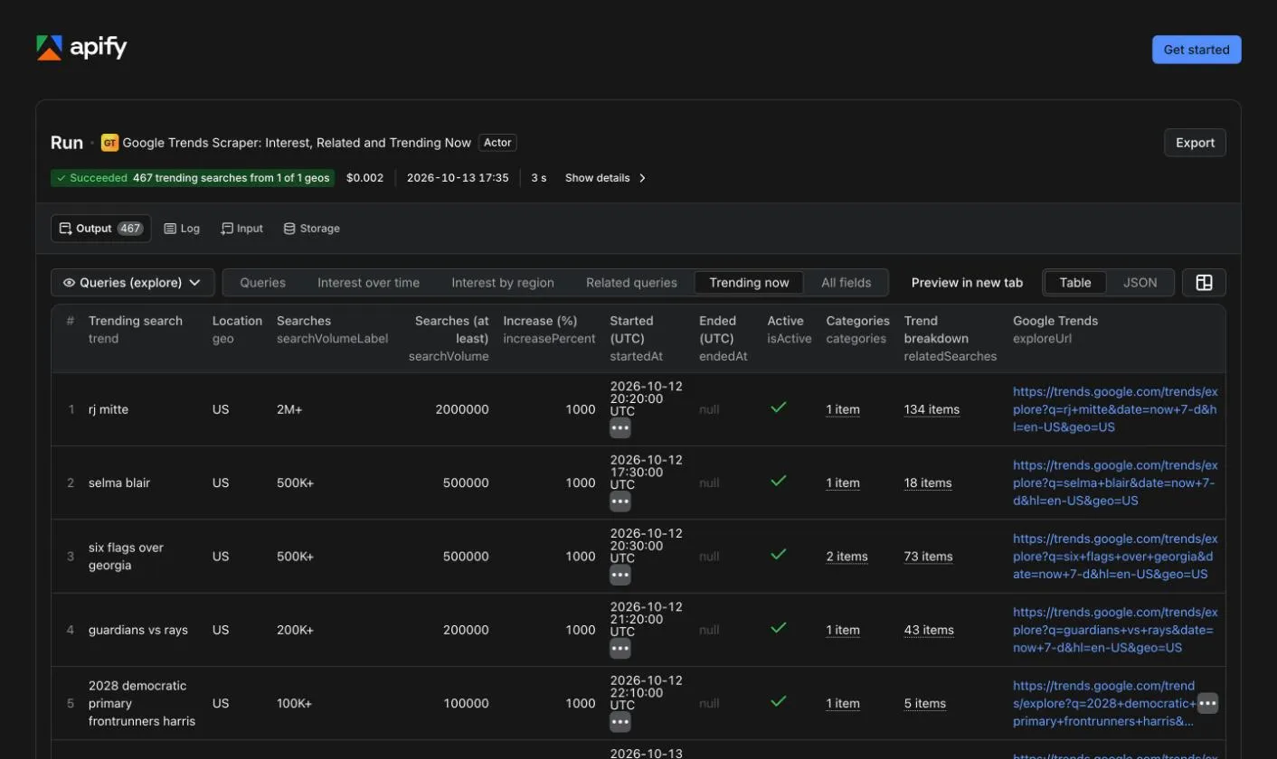The image size is (1277, 759).
Task: Select the Interest over time tab
Action: tap(368, 283)
